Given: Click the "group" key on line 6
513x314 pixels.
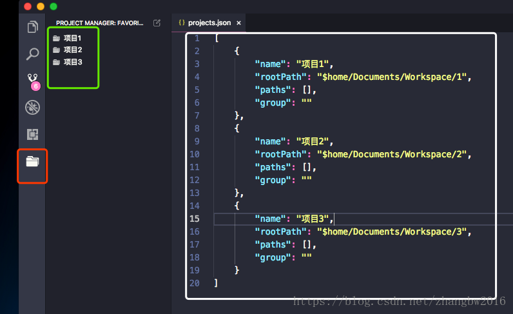Looking at the screenshot, I should pyautogui.click(x=273, y=103).
